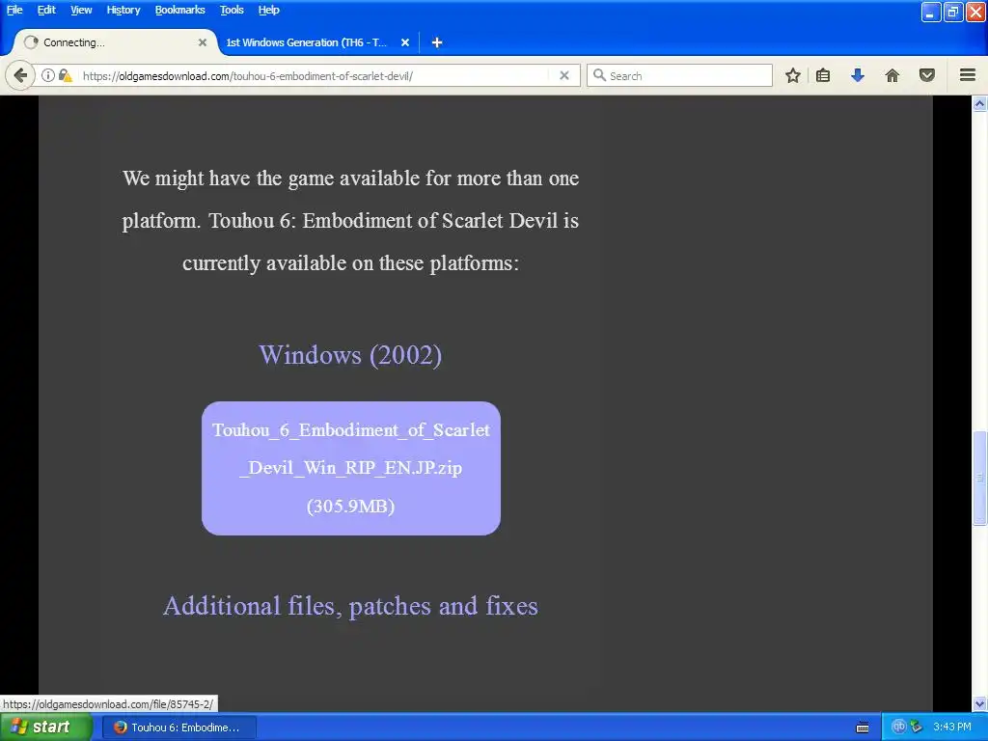The width and height of the screenshot is (988, 741).
Task: Save to Pocket icon in toolbar
Action: [927, 75]
